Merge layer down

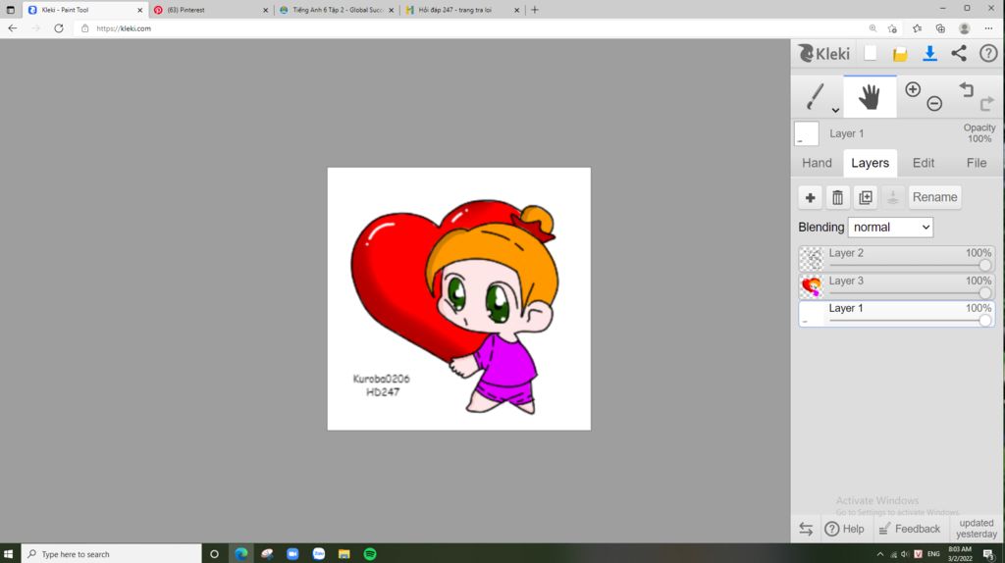click(893, 197)
